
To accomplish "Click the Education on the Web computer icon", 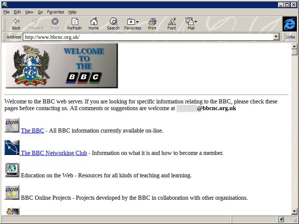I will (12, 170).
